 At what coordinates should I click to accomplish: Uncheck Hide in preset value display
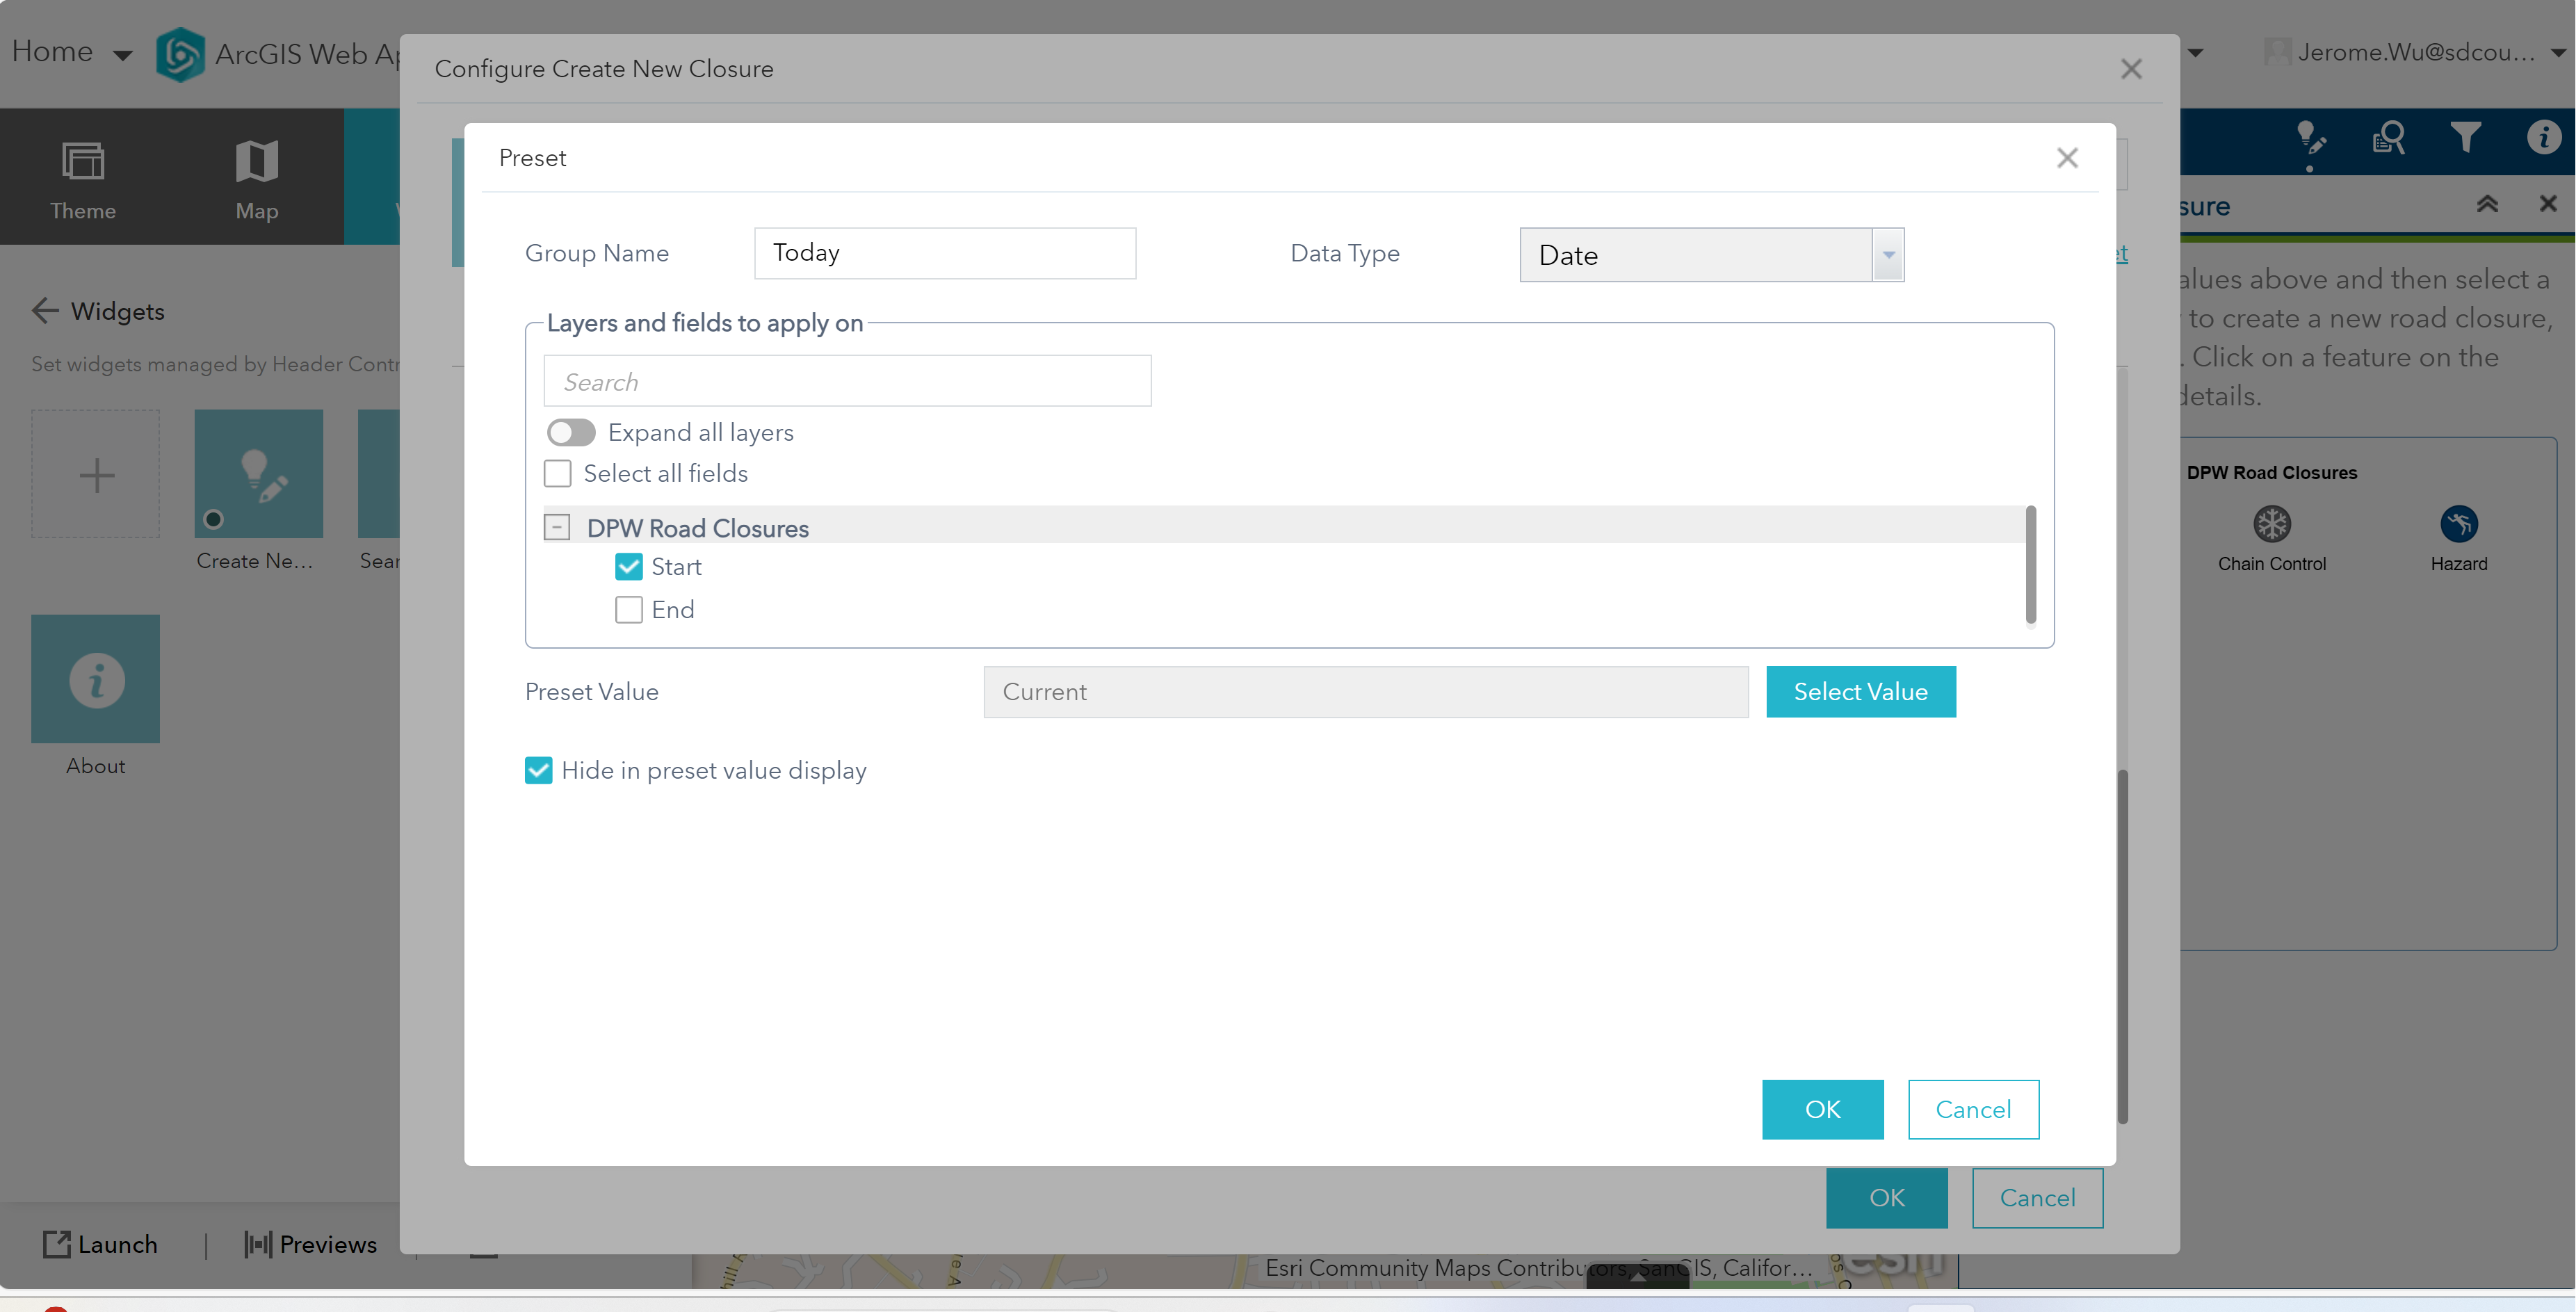539,770
